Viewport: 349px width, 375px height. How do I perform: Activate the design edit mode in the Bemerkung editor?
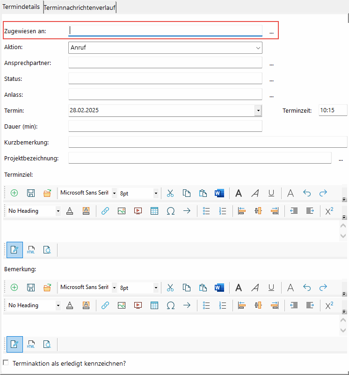click(x=15, y=345)
